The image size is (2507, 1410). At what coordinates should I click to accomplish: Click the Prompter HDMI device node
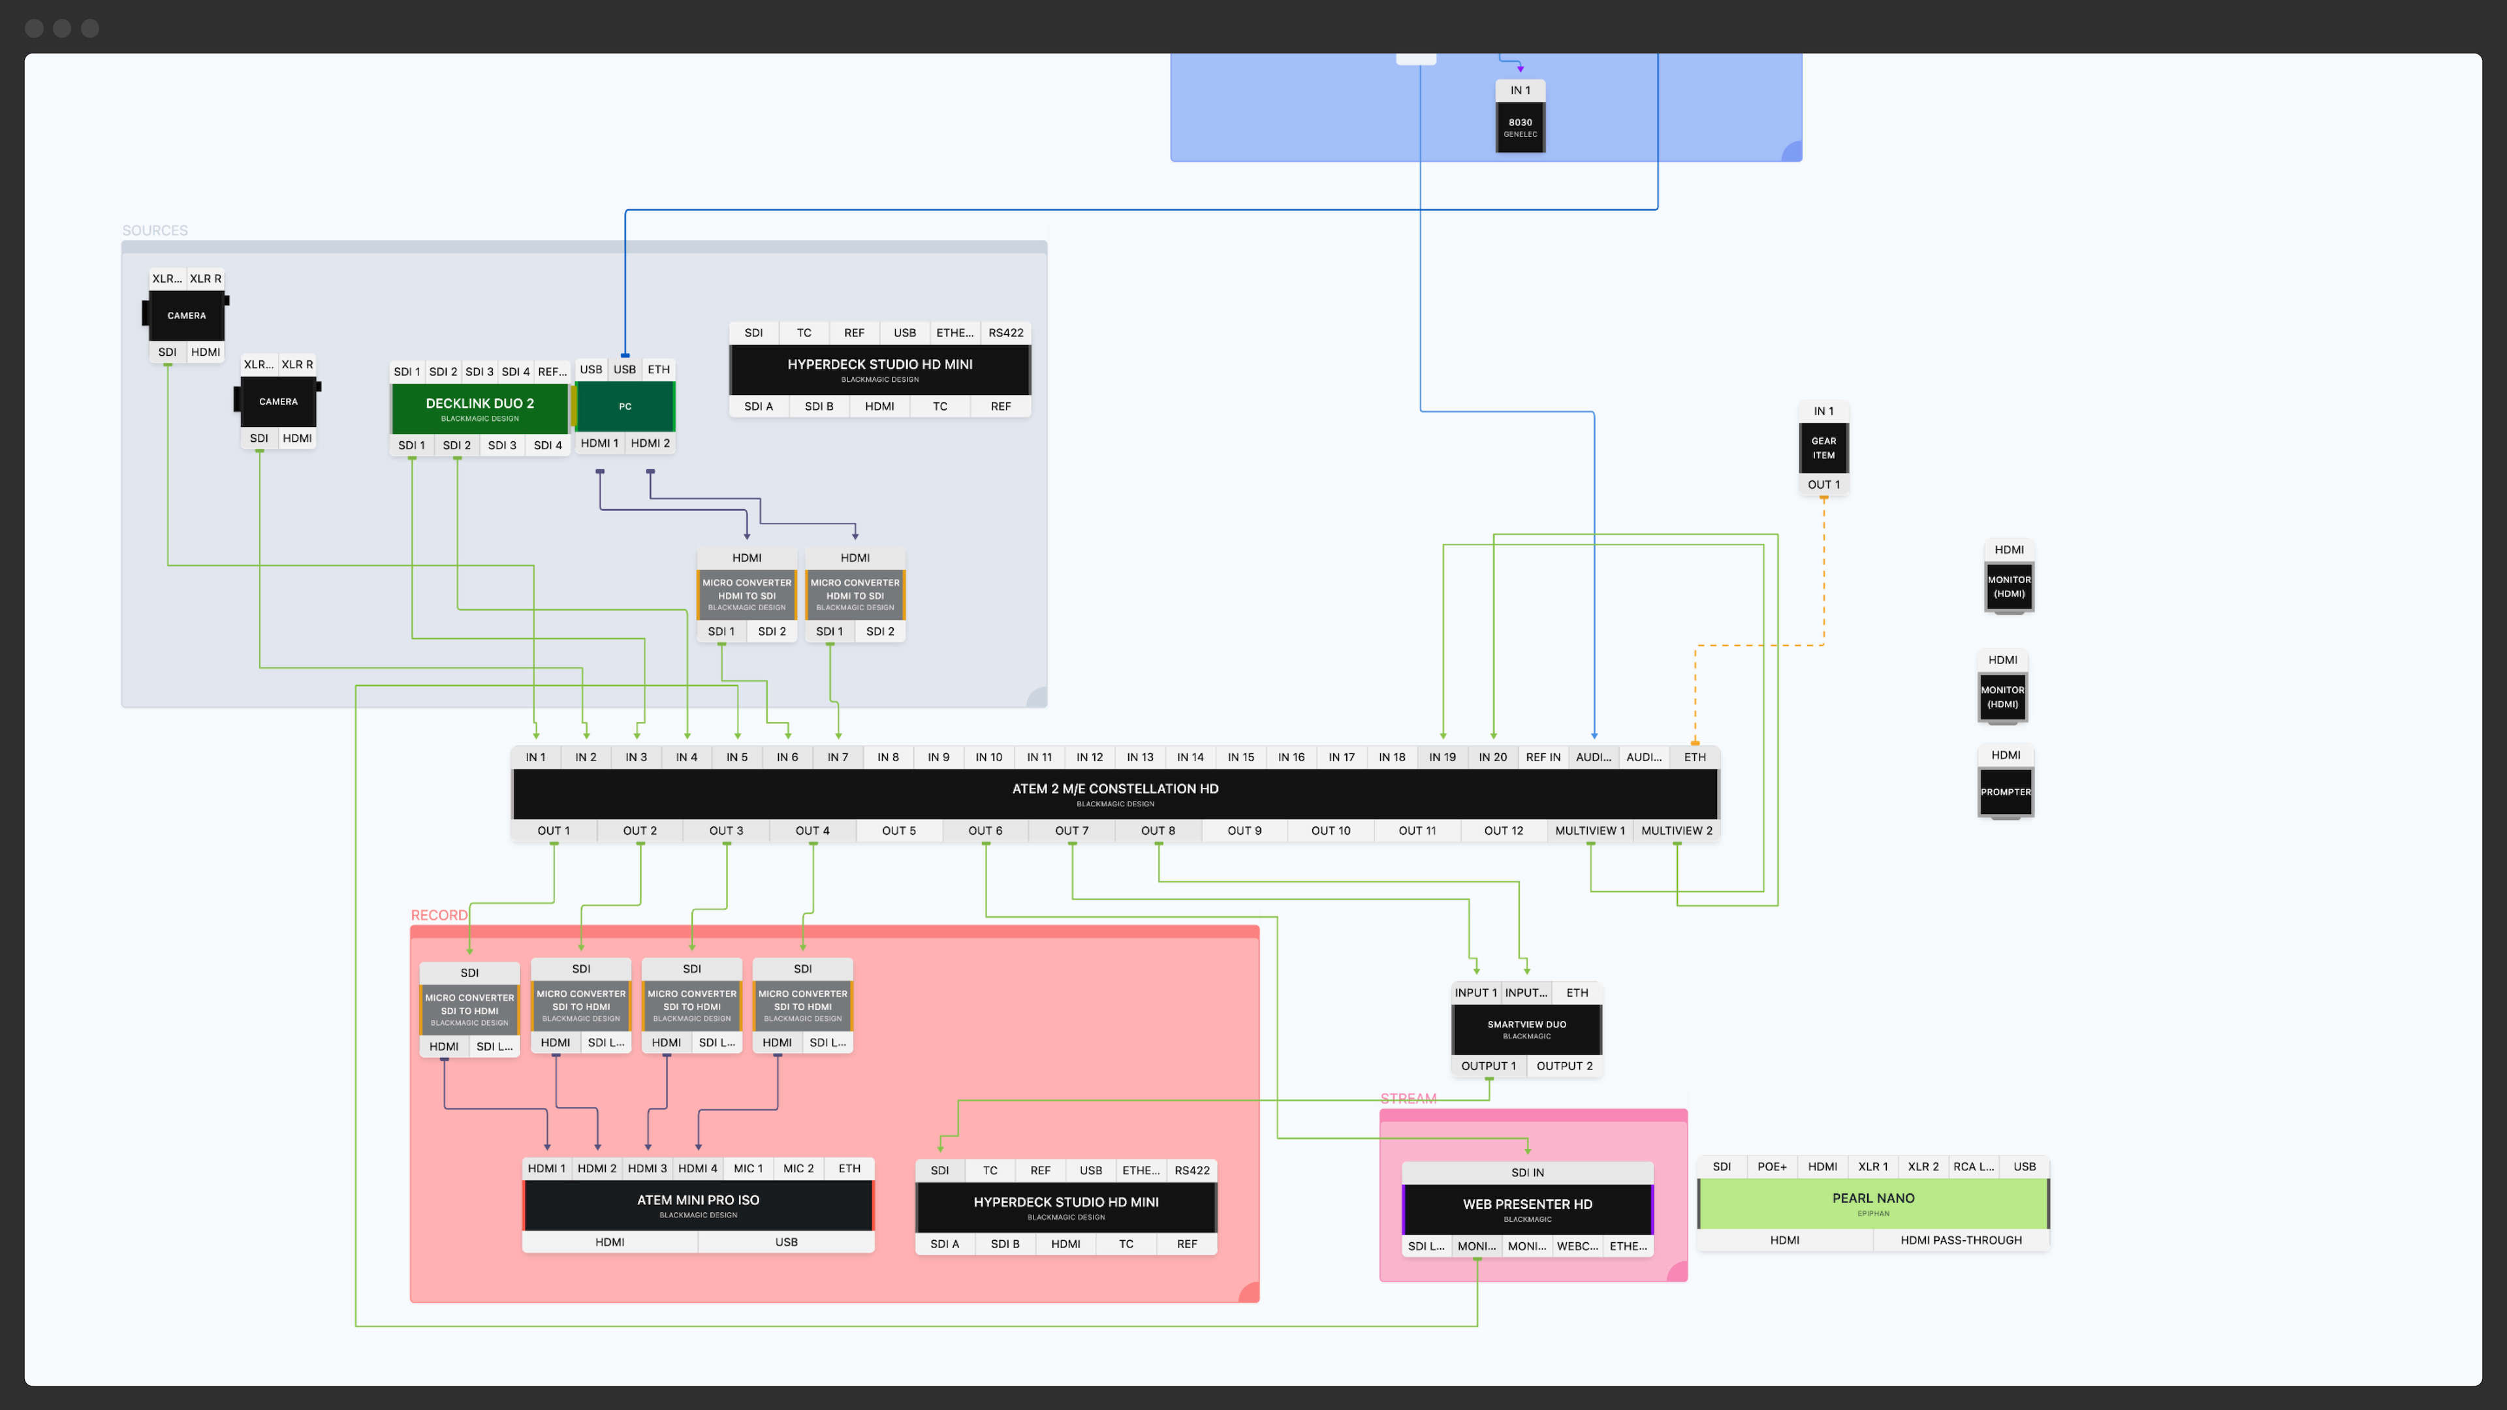click(x=2005, y=791)
